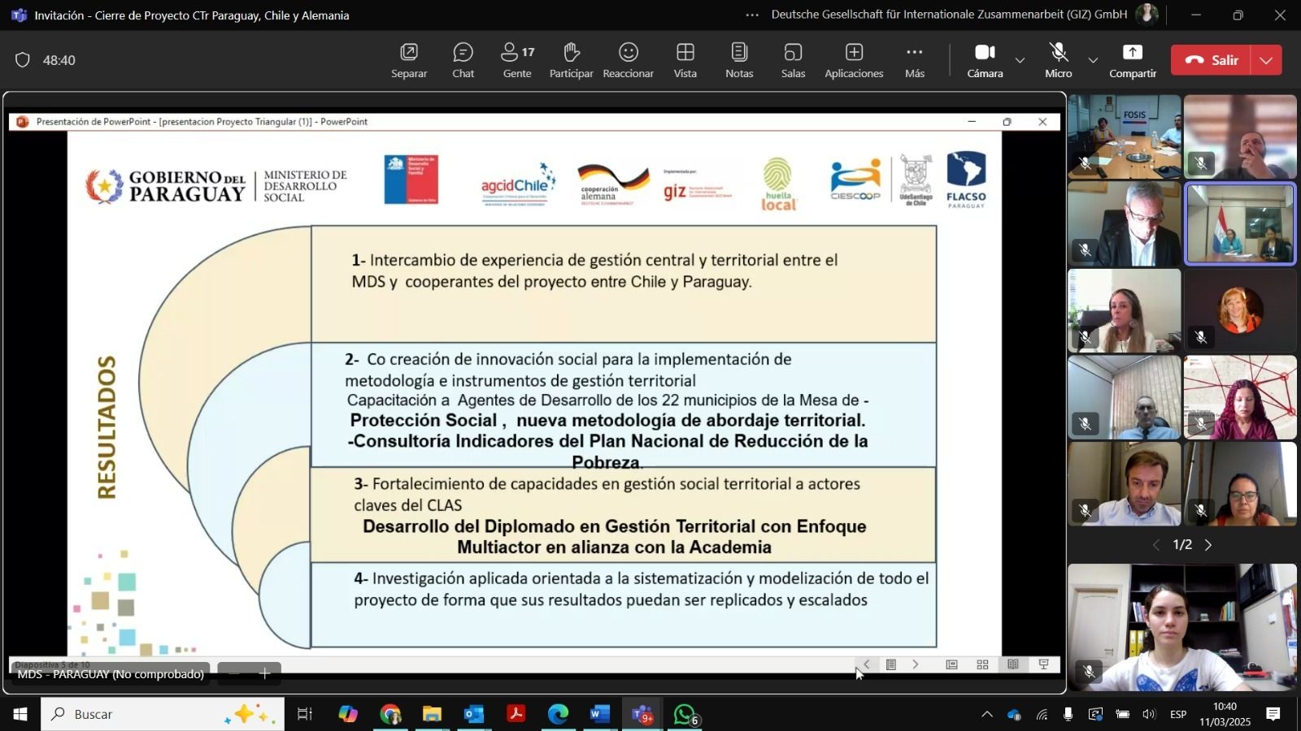The image size is (1301, 731).
Task: Open the Windows Start menu
Action: coord(20,714)
